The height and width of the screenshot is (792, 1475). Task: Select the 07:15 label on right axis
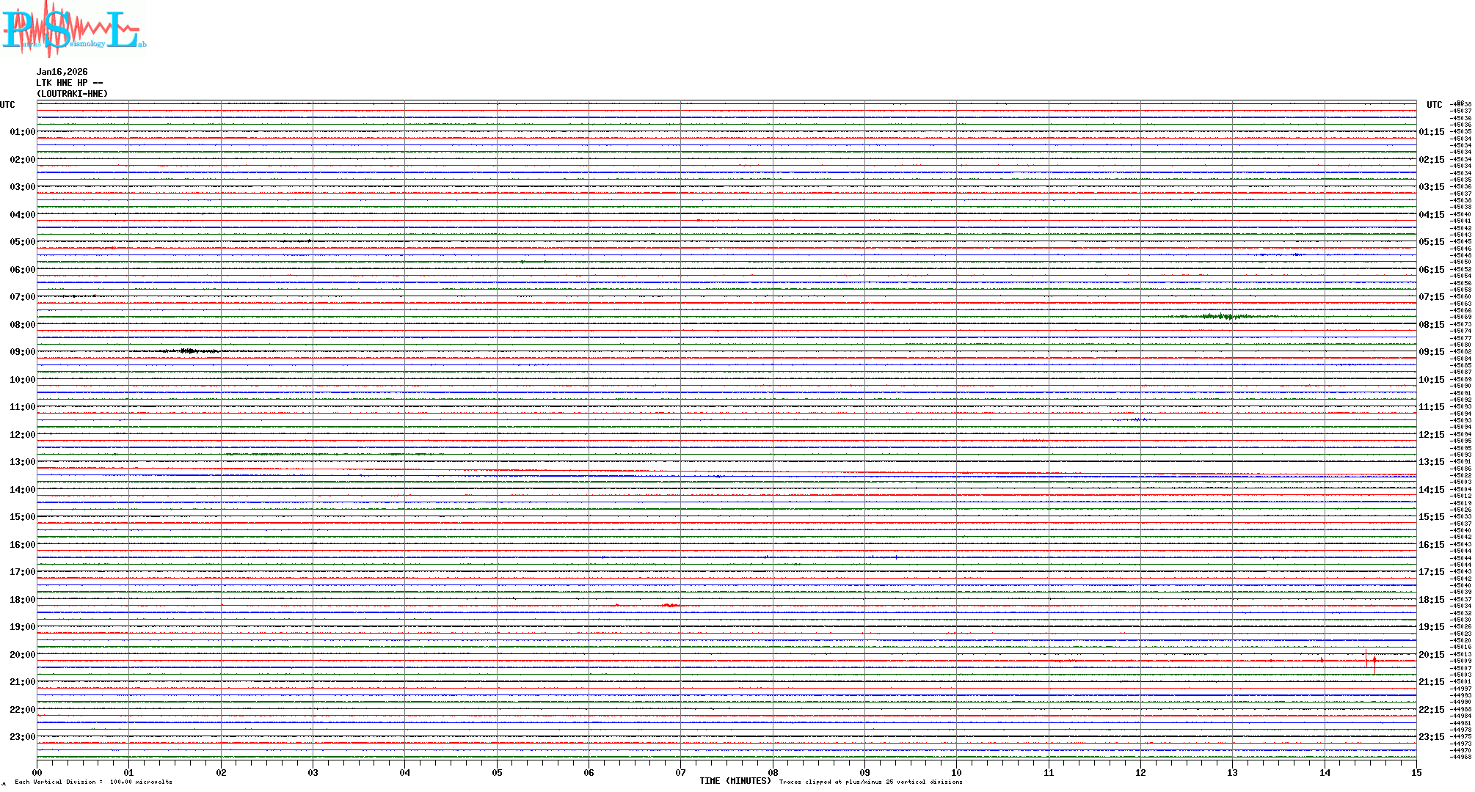point(1431,297)
